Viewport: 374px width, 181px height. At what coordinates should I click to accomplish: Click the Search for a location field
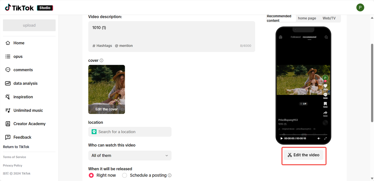tap(130, 132)
